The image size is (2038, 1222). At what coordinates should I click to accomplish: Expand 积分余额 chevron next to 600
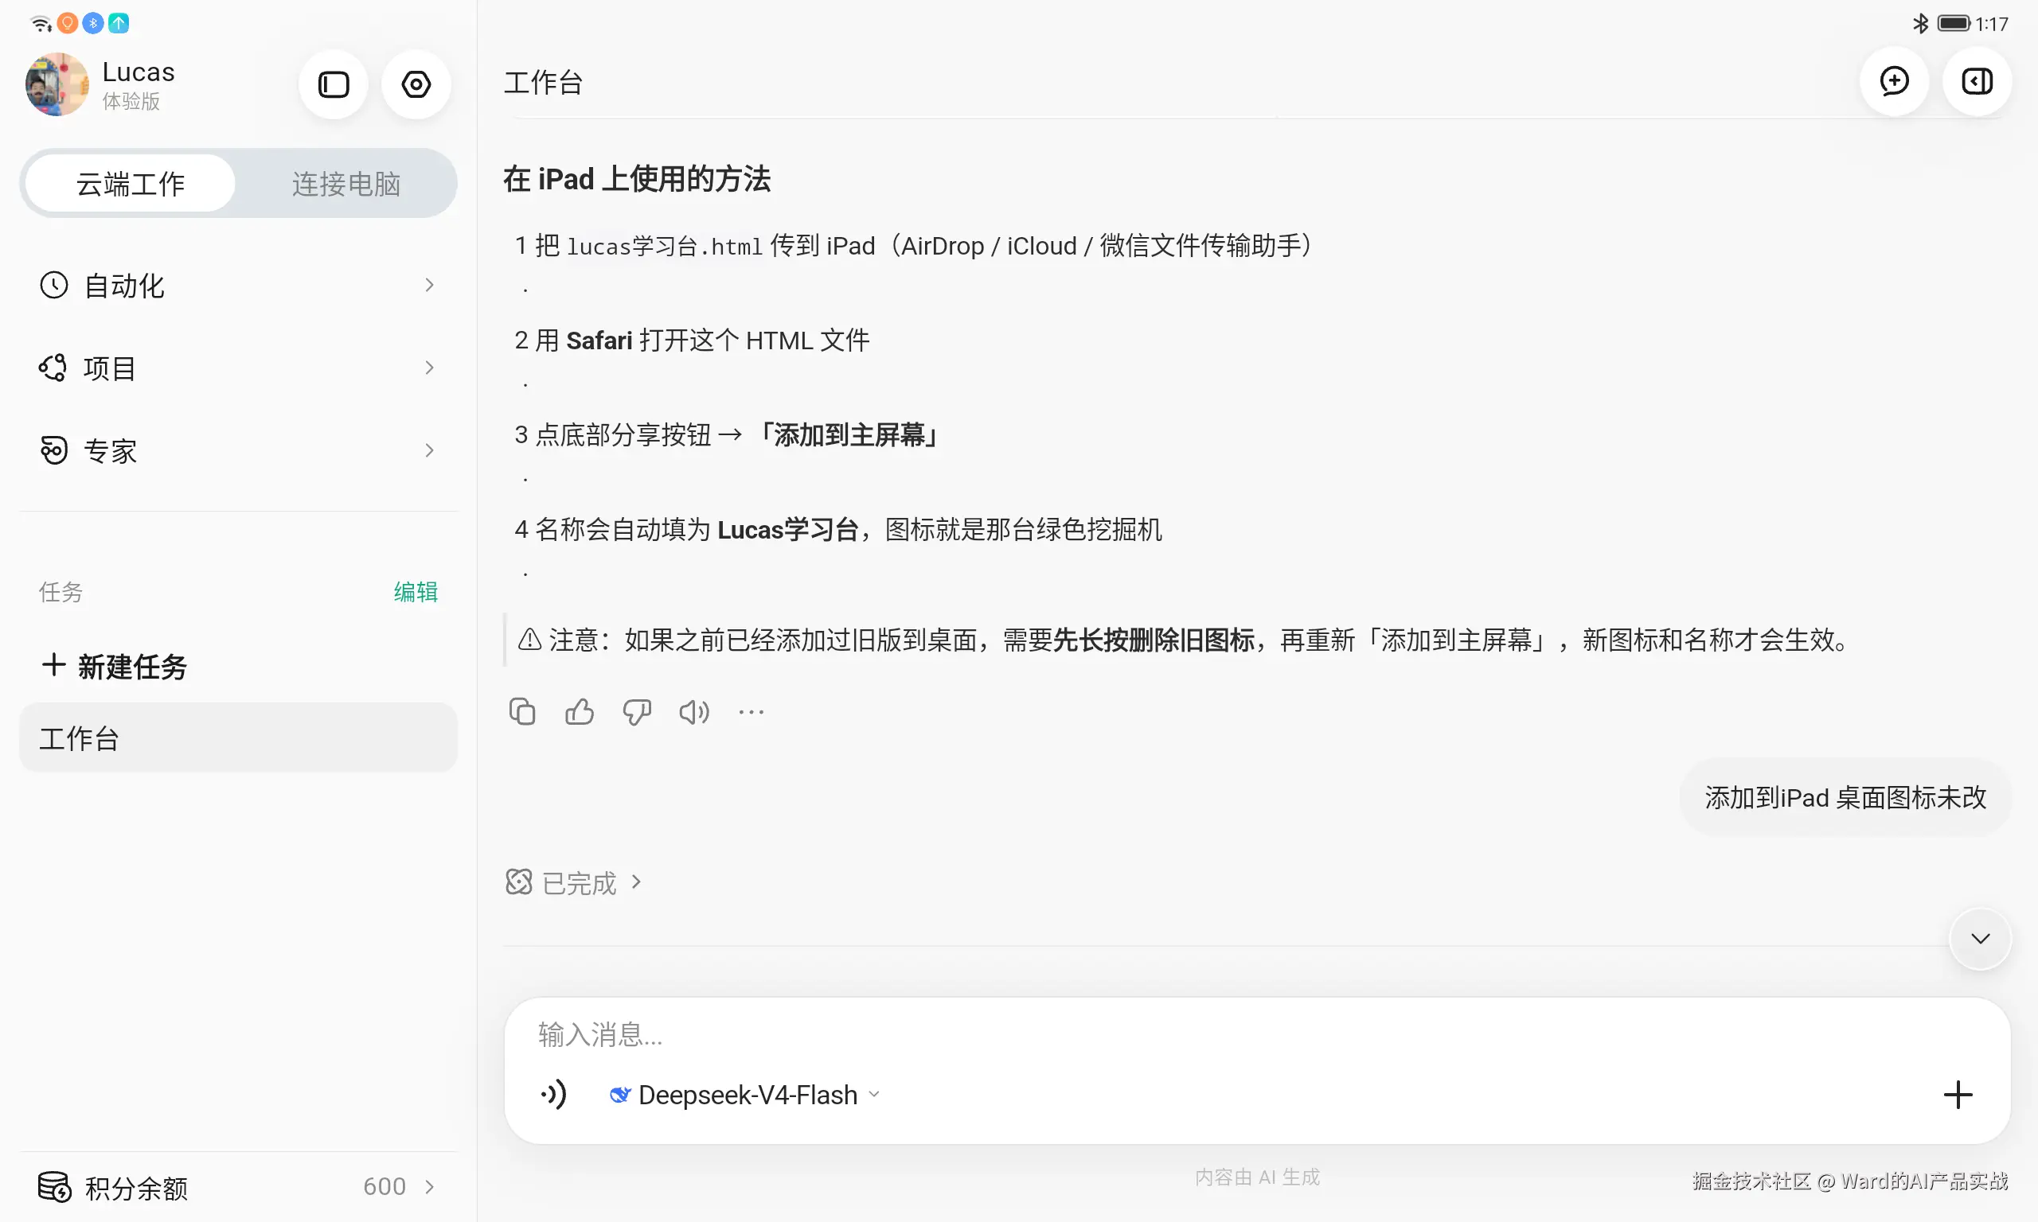[429, 1186]
